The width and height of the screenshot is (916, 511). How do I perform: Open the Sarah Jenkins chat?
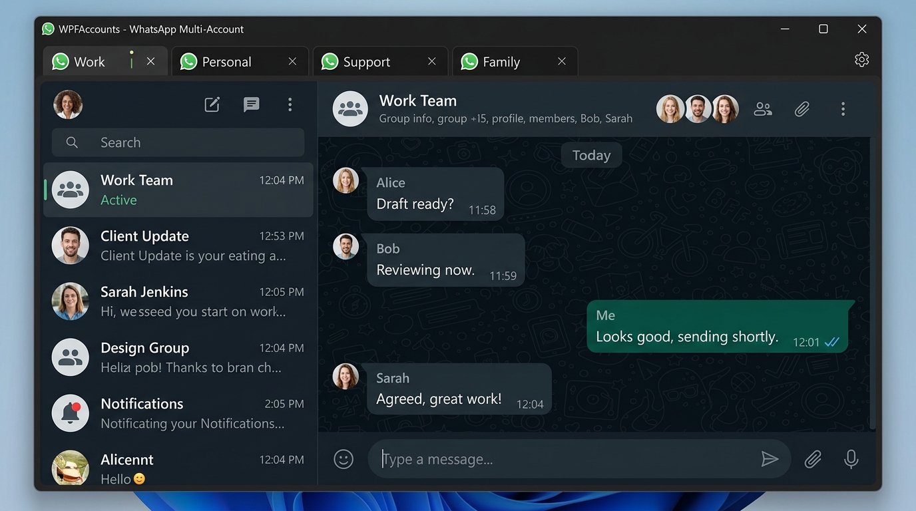point(178,301)
